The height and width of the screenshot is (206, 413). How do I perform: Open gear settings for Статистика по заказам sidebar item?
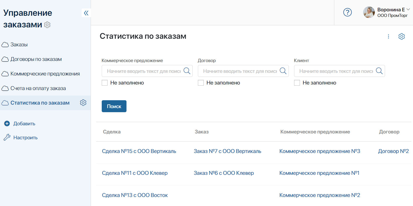click(x=83, y=103)
